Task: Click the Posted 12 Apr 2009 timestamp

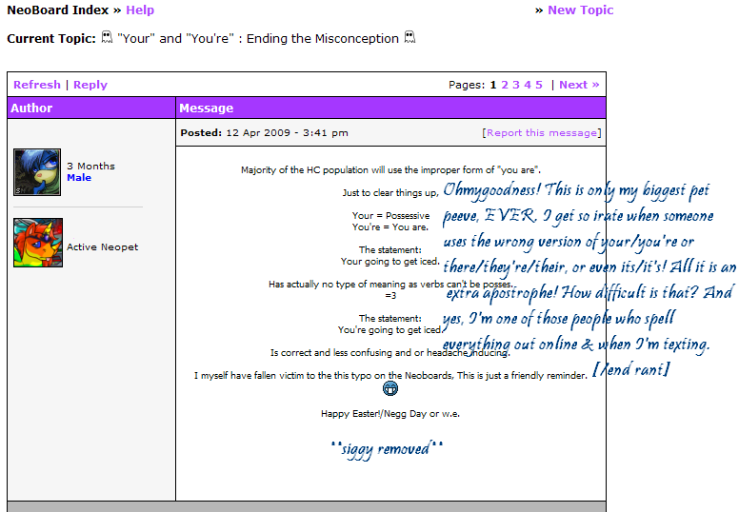Action: pyautogui.click(x=264, y=133)
